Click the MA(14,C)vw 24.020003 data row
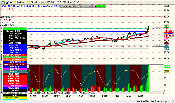Screen dimensions: 175x103 point(15,55)
